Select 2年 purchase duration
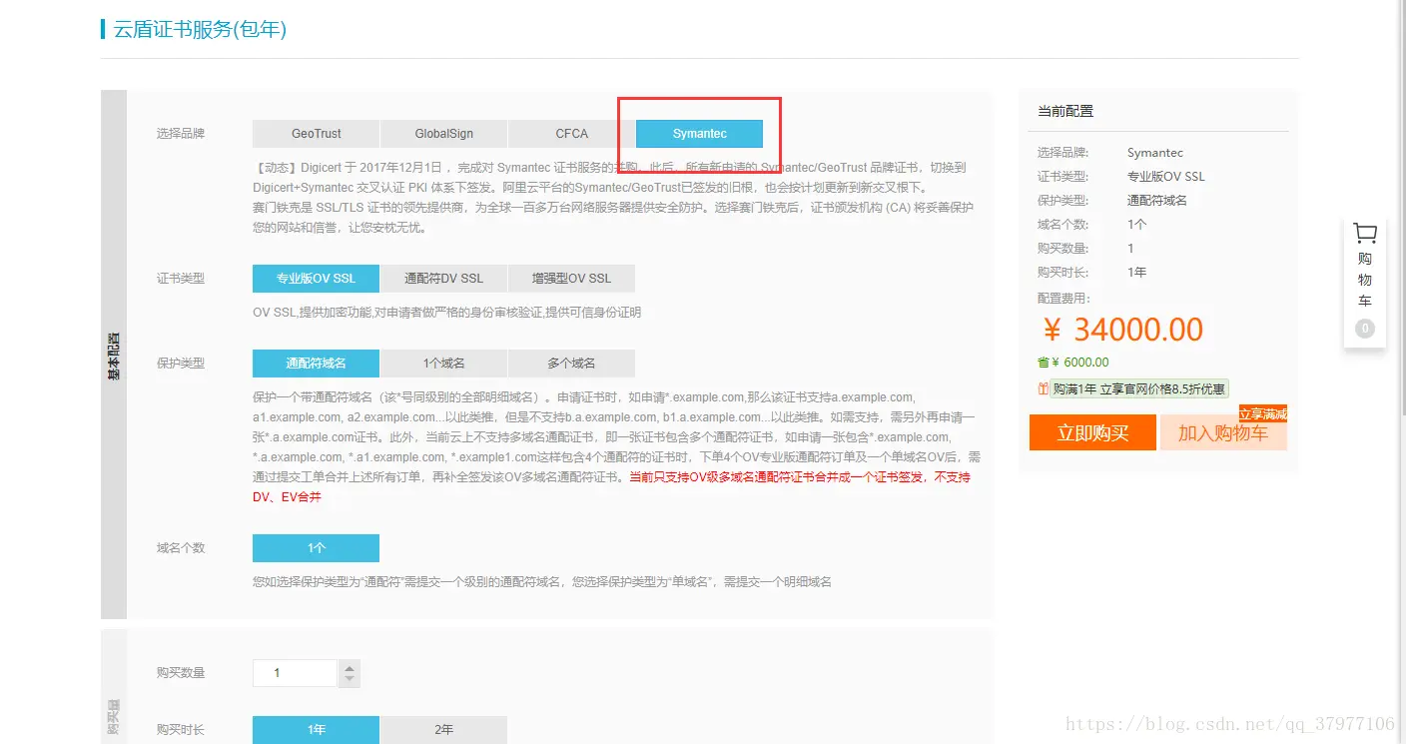1406x744 pixels. 444,730
